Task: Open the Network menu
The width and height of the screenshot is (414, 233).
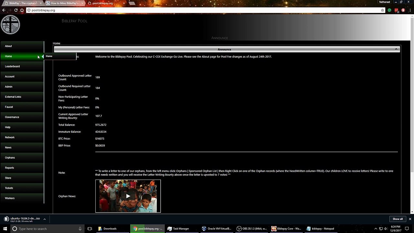Action: 22,138
